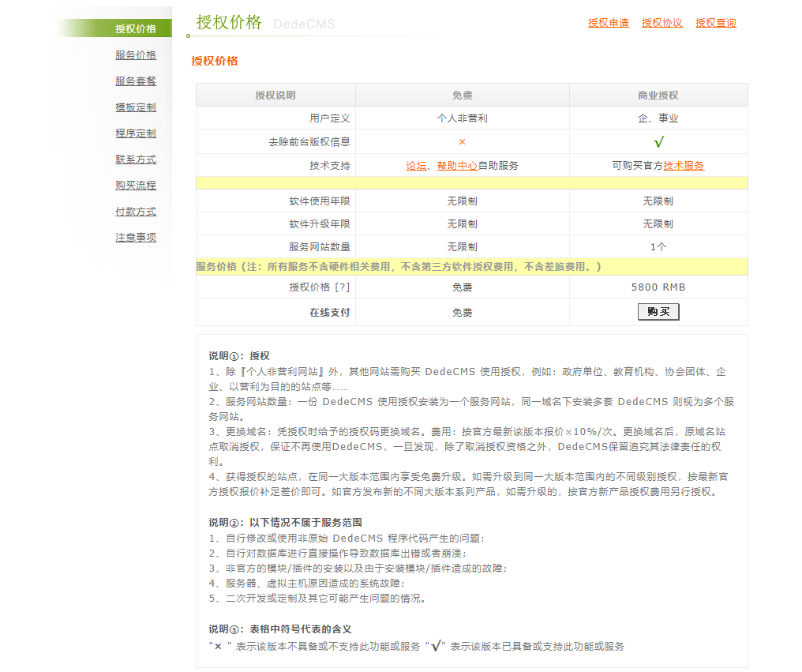Go to 付款方式 in sidebar
802x672 pixels.
click(136, 212)
